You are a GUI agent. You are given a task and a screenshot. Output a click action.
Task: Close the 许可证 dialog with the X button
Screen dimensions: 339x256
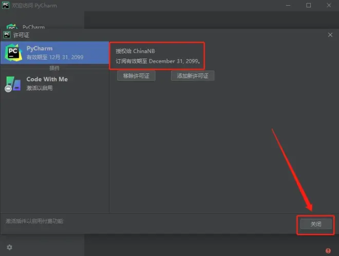tap(330, 35)
